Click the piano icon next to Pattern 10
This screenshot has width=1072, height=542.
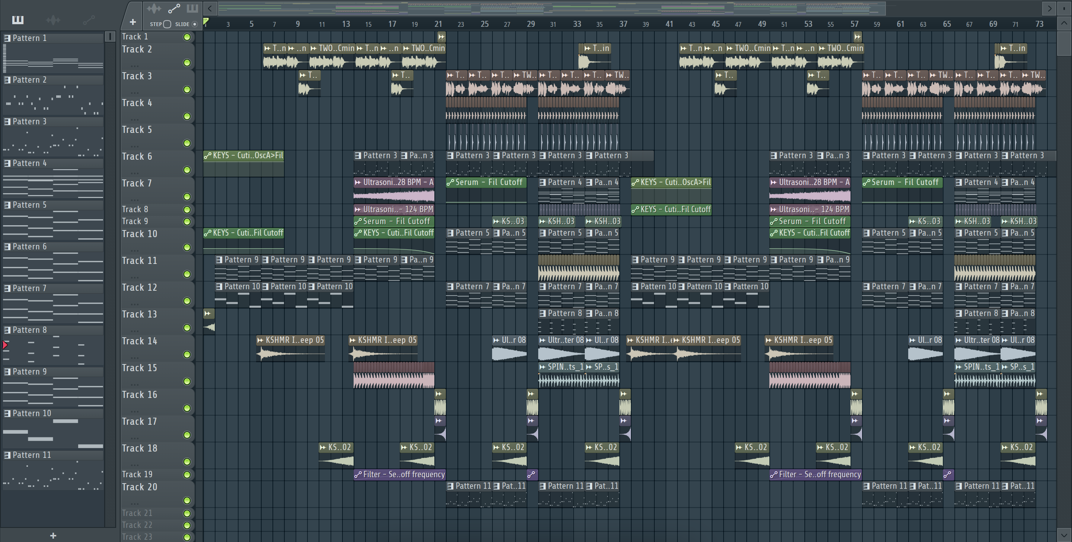[x=7, y=413]
